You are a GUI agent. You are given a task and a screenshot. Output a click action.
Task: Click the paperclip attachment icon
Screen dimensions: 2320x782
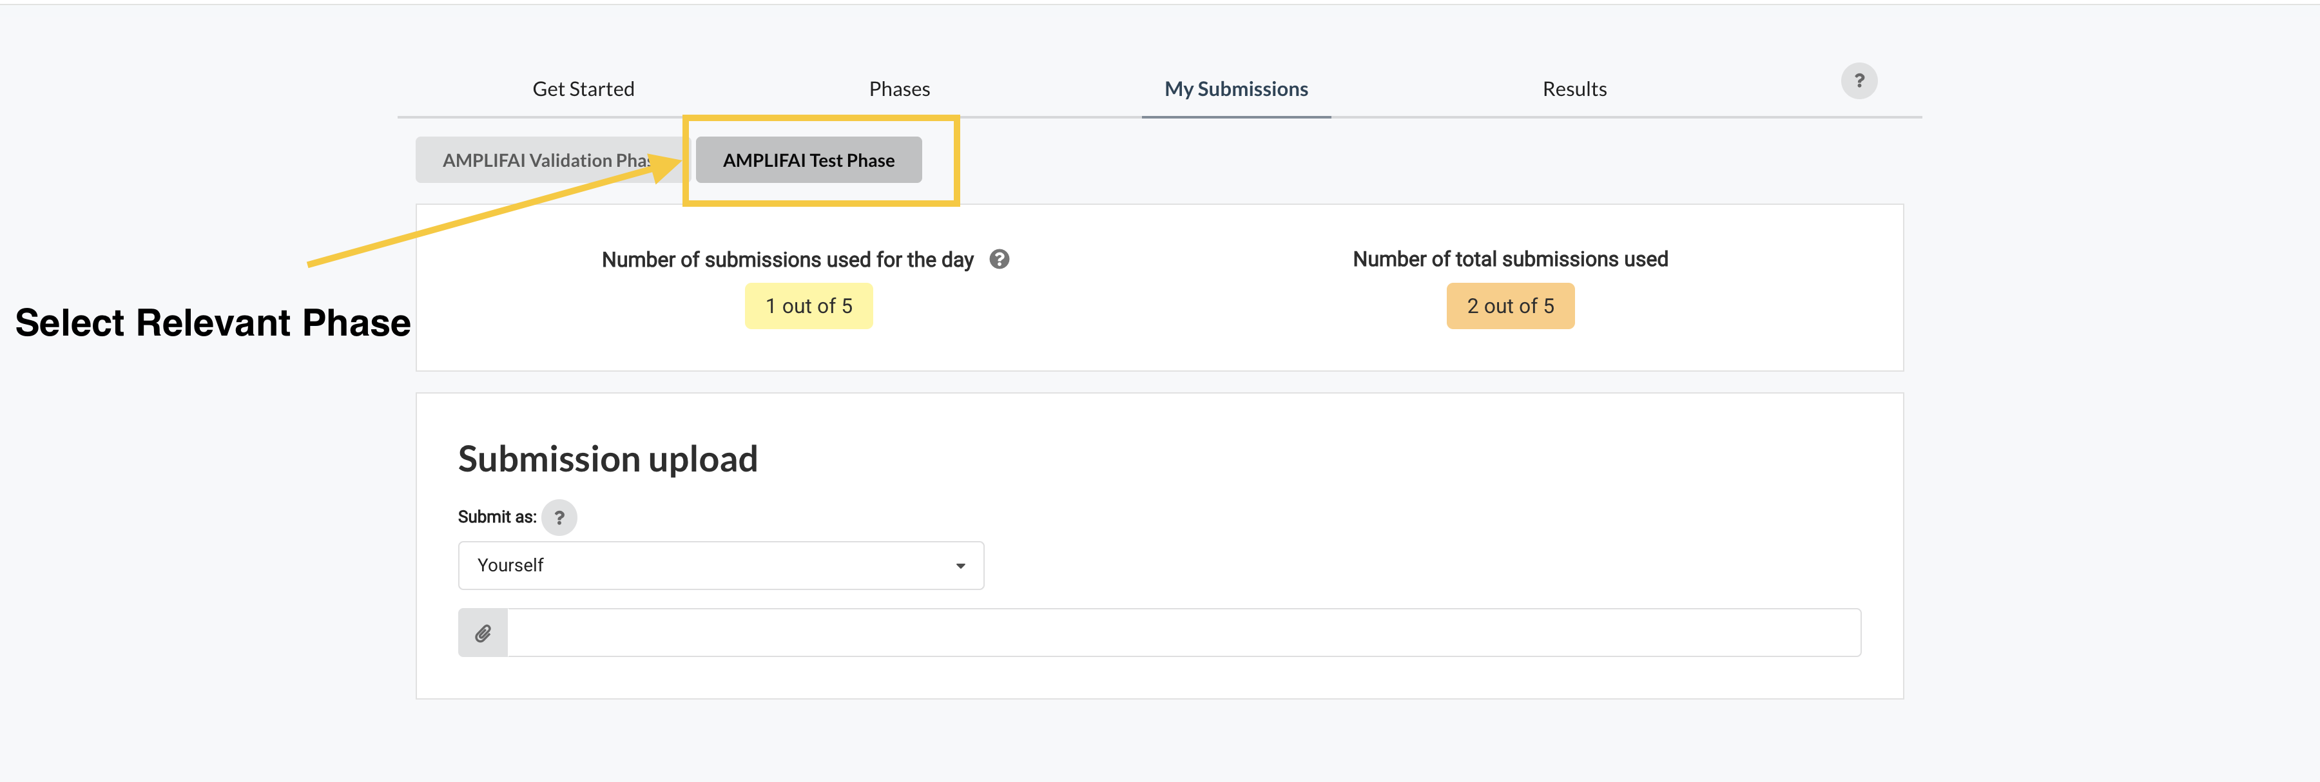click(x=483, y=633)
